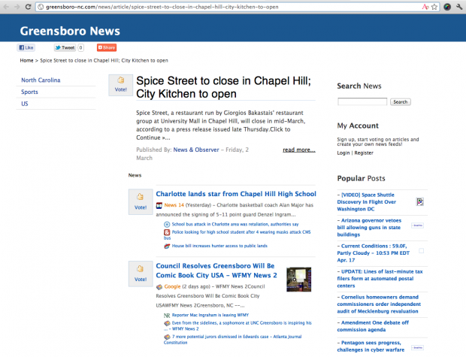466x357 pixels.
Task: Open Charlotte lands star from Chapel Hill headline
Action: (236, 194)
